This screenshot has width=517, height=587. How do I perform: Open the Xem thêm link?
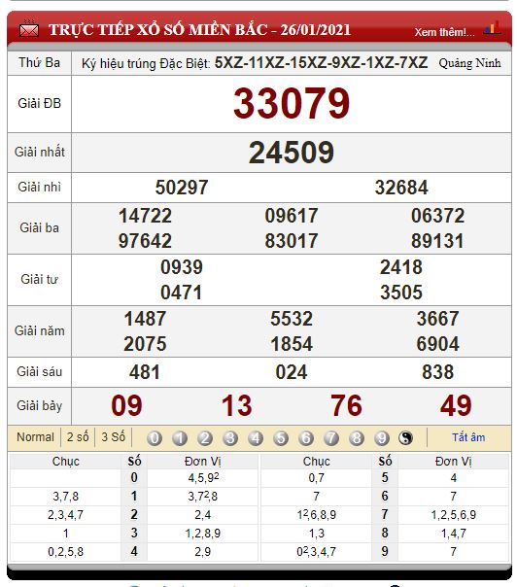coord(444,32)
